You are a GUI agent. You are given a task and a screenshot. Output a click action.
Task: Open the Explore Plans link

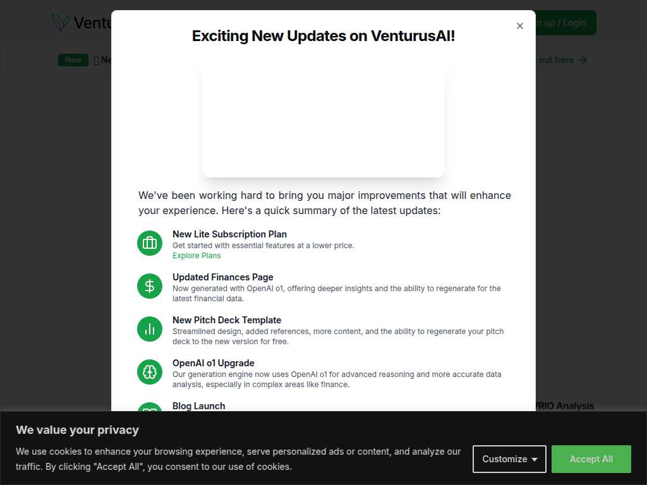click(x=197, y=256)
